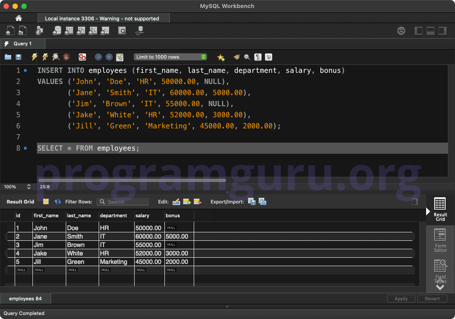Export recordset to external file
455x319 pixels.
click(251, 201)
